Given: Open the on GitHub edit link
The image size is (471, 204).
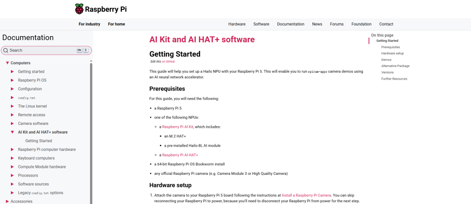Looking at the screenshot, I should (168, 61).
